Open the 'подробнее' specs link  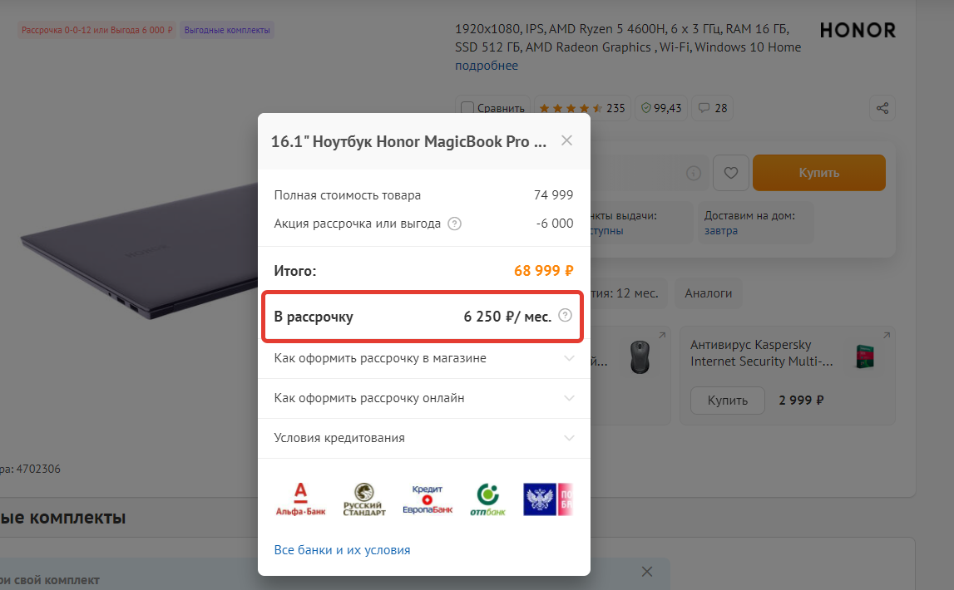(x=487, y=66)
